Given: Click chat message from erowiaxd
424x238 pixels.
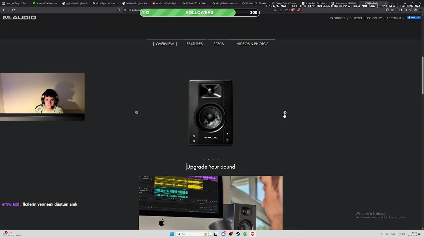Looking at the screenshot, I should (40, 204).
